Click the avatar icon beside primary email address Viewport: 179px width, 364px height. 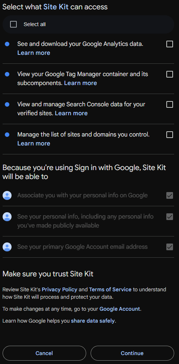point(7,247)
